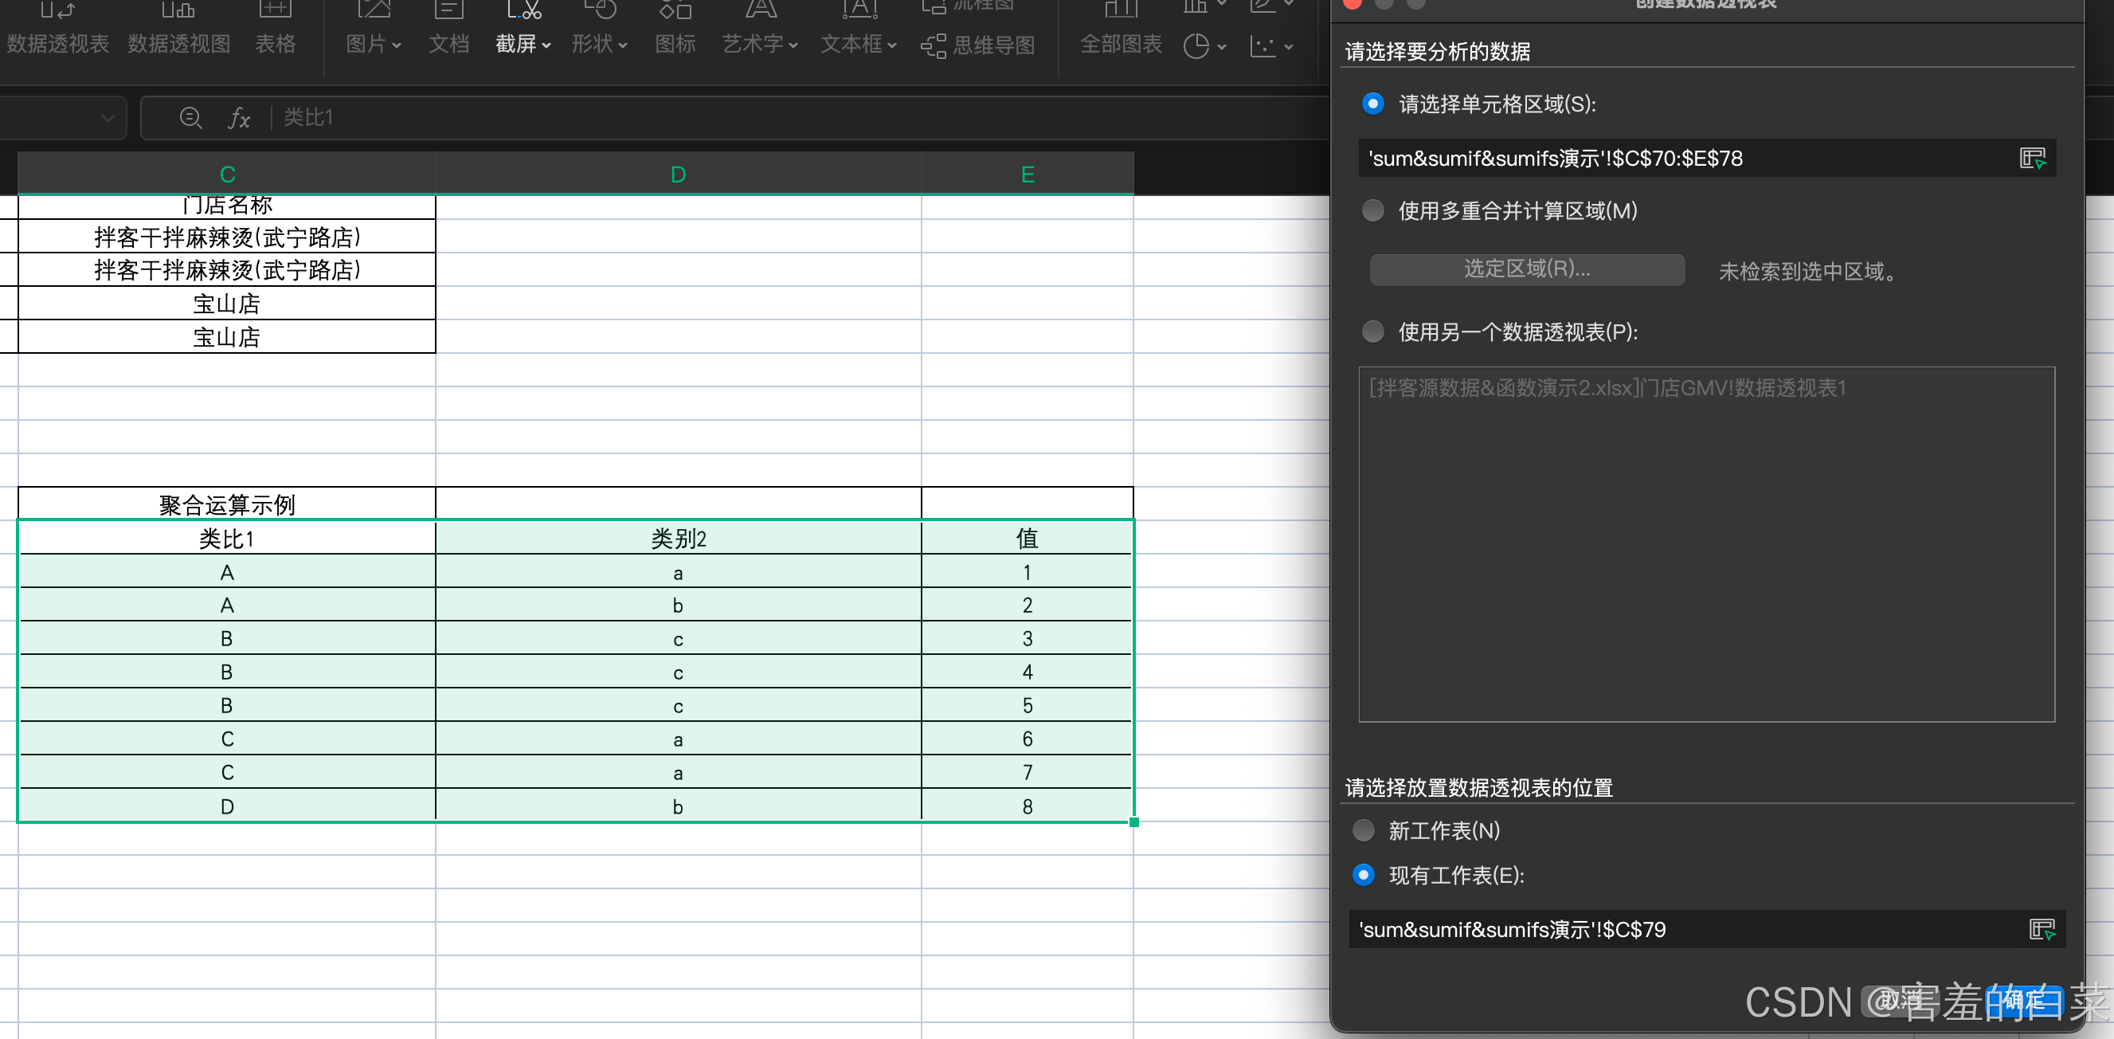
Task: Click range picker icon beside cell region field
Action: [x=2032, y=159]
